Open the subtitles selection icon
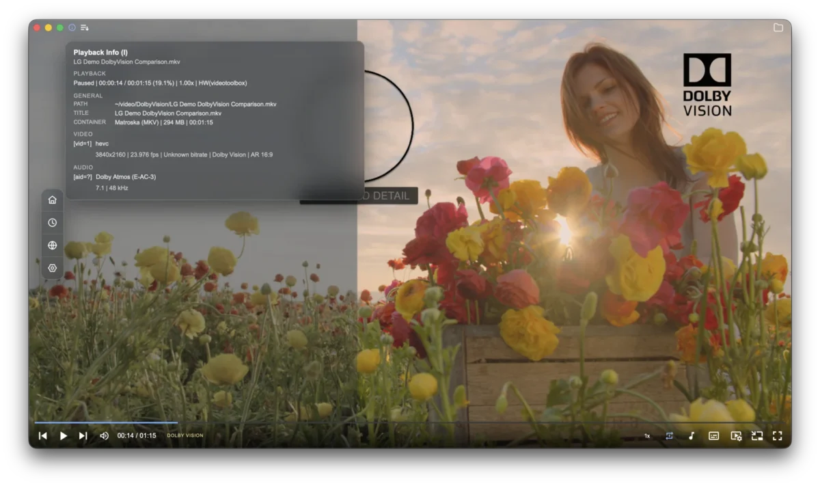Screen dimensions: 820x486 713,435
